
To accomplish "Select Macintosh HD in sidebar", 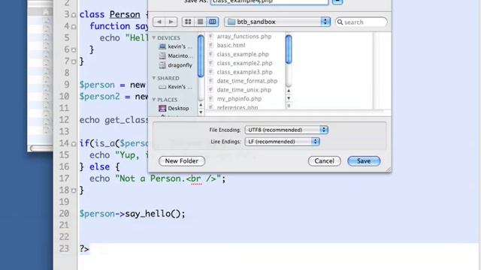I will point(175,55).
